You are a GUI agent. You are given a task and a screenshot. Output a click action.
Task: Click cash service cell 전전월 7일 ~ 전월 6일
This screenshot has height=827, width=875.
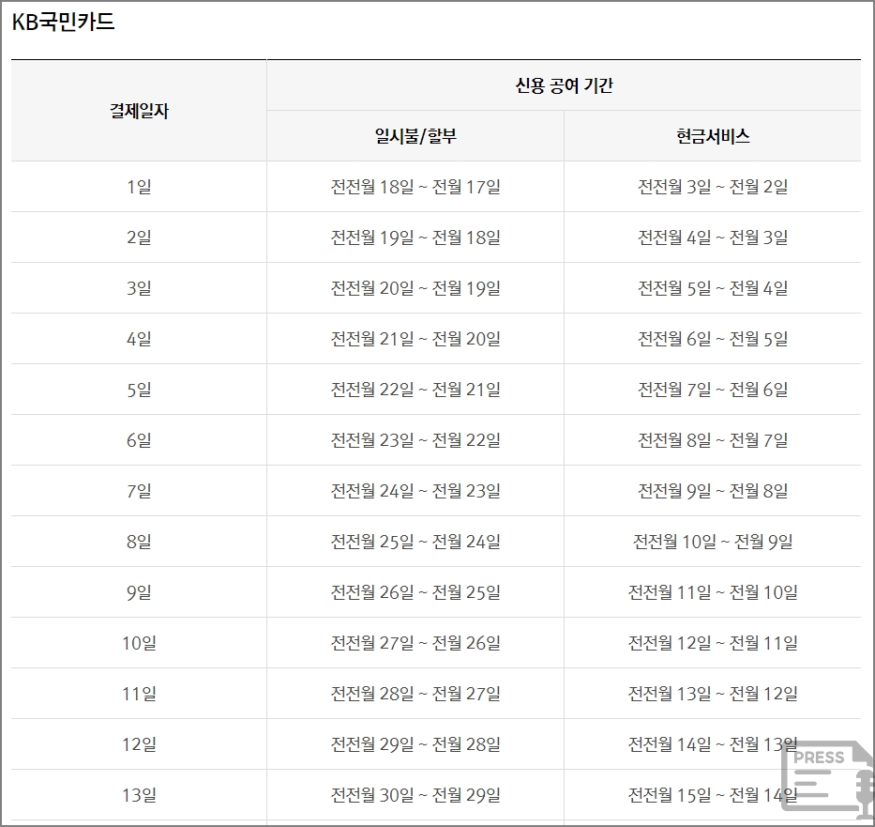tap(713, 390)
